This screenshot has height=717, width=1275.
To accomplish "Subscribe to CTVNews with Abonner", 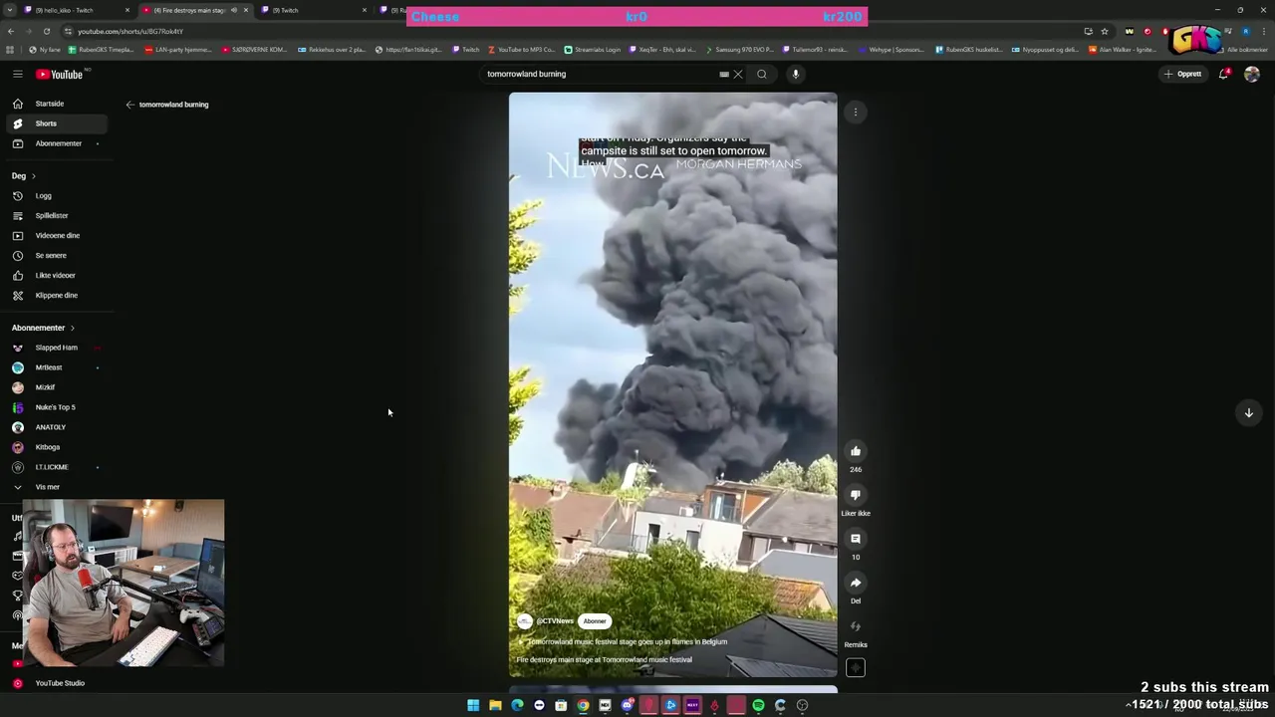I will point(595,621).
